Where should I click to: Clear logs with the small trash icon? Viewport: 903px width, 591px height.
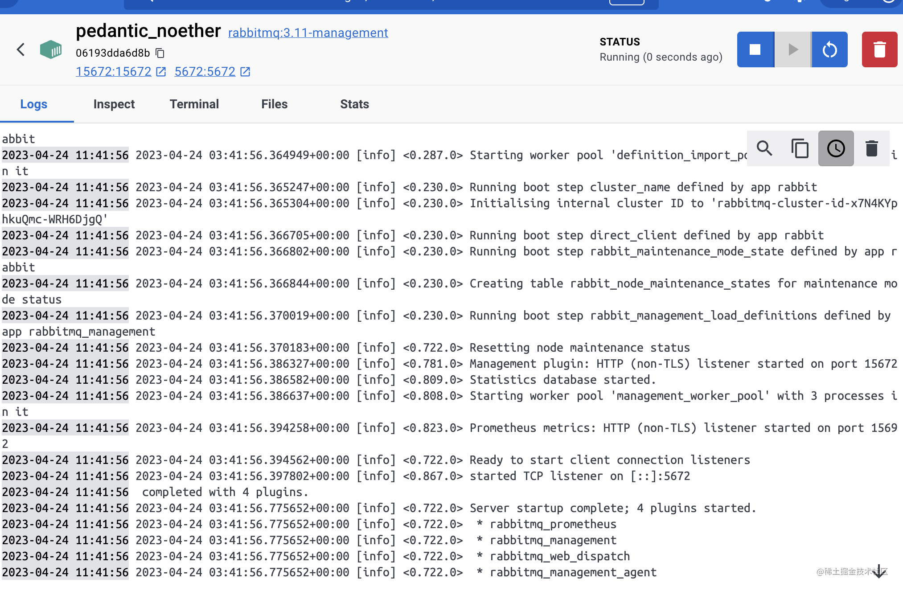pos(871,148)
